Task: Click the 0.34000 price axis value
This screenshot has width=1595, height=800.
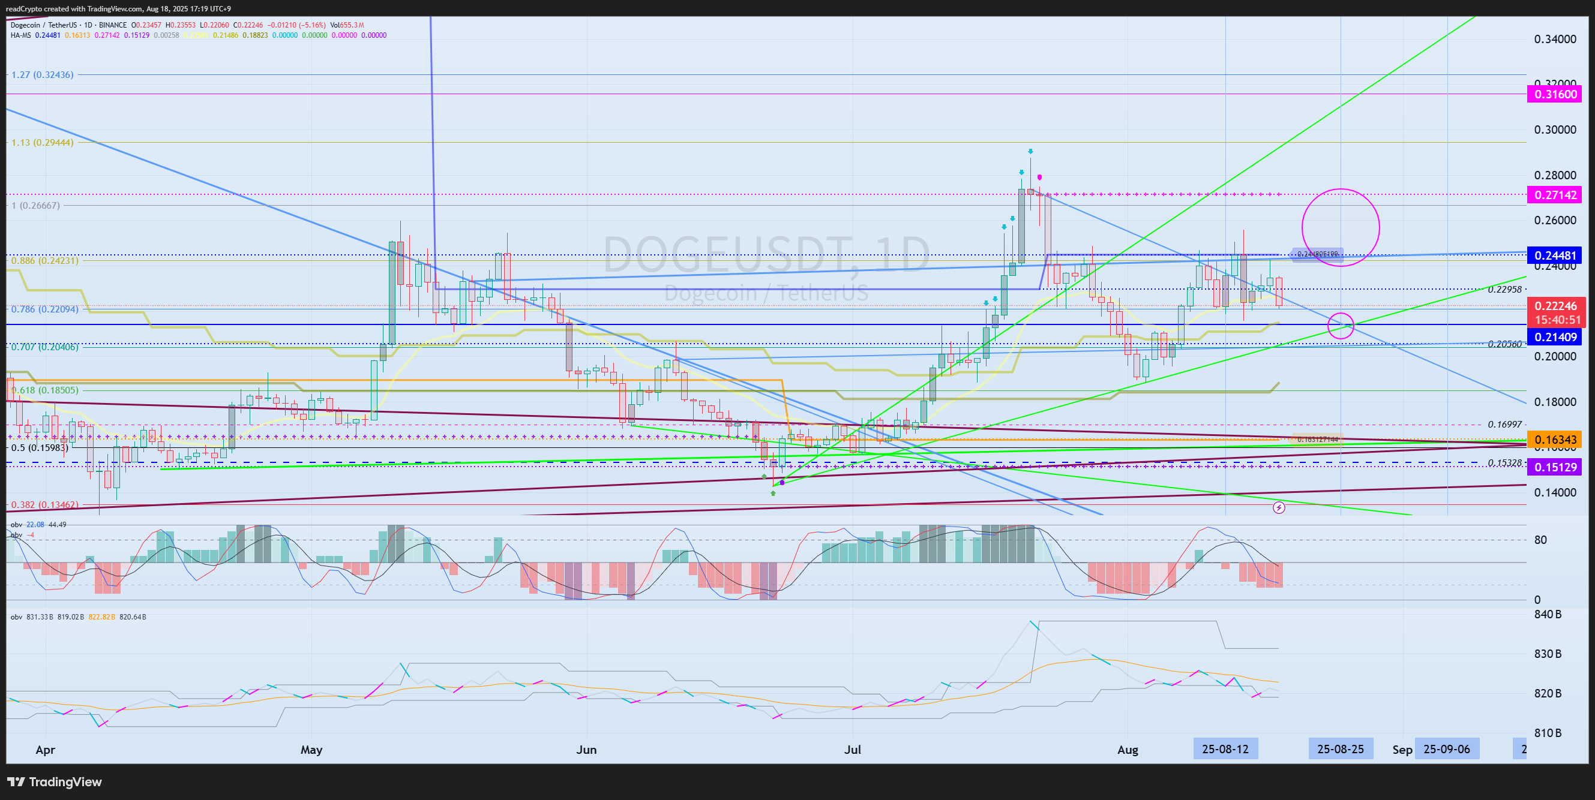Action: click(1555, 40)
